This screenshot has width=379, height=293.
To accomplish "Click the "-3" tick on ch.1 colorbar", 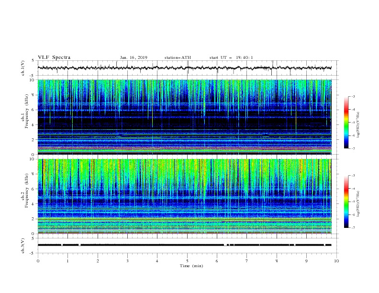I will click(x=353, y=96).
